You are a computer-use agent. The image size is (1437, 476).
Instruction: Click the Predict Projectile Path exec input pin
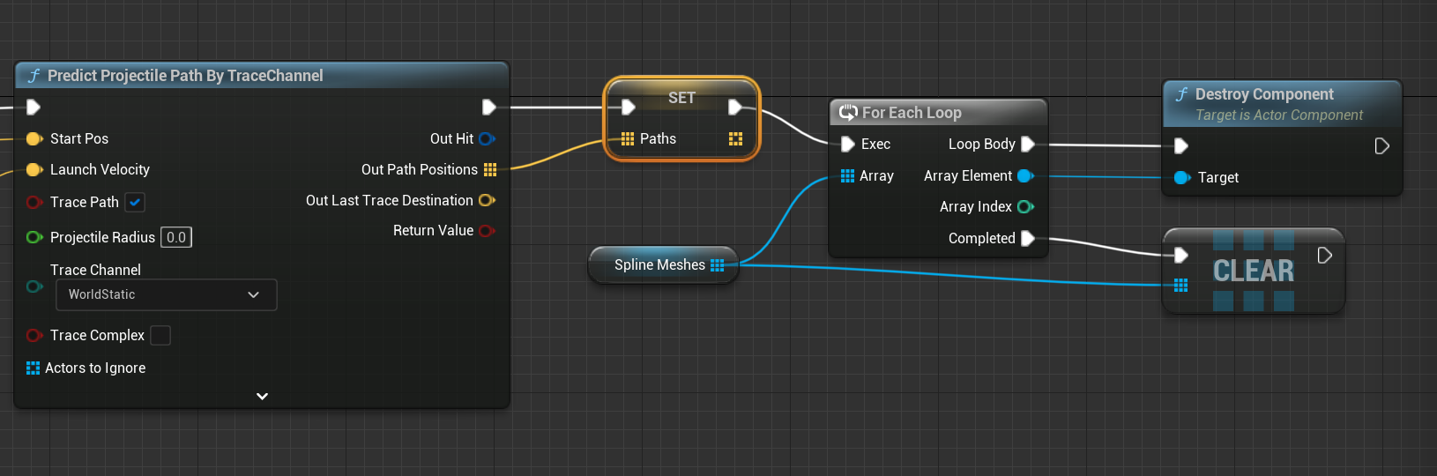tap(34, 108)
